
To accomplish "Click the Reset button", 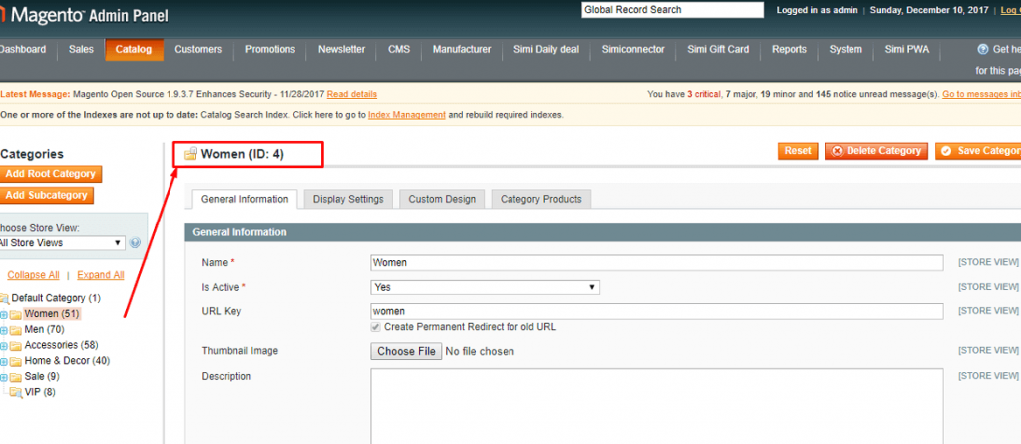I will [798, 151].
